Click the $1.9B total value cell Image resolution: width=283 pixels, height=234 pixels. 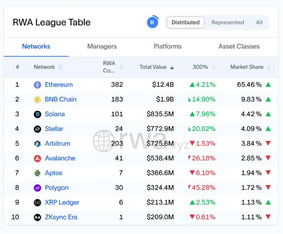[165, 99]
